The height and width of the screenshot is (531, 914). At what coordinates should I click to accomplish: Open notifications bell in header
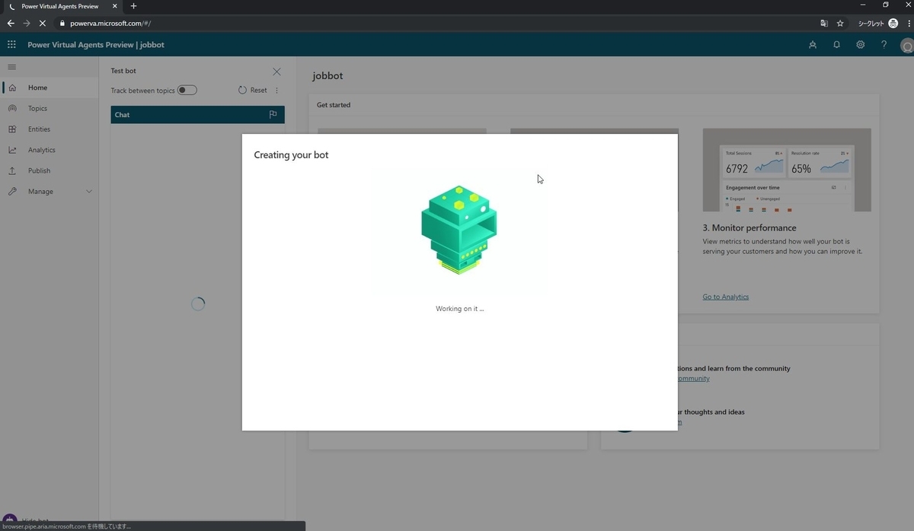point(836,45)
